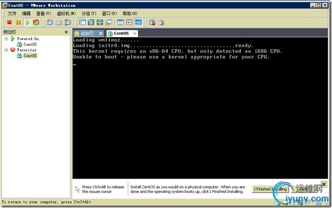The height and width of the screenshot is (208, 332).
Task: Click the Quick Switch mode icon
Action: coord(100,22)
